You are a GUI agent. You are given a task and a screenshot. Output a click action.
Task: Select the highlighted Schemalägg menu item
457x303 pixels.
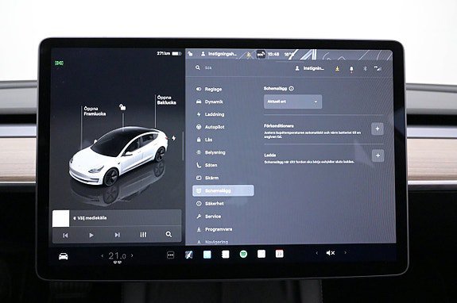223,190
